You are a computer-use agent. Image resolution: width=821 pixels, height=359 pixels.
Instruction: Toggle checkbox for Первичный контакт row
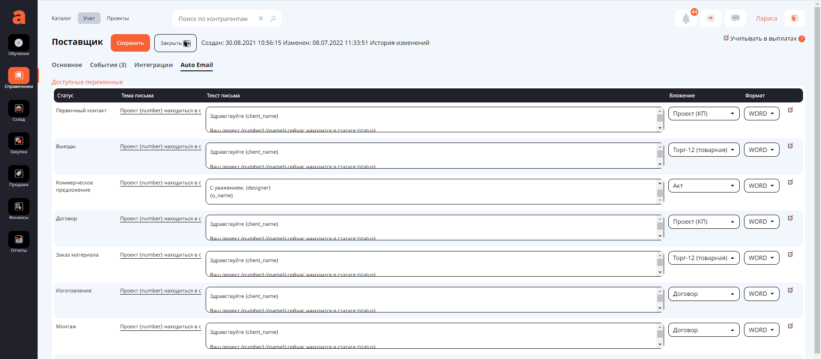(x=790, y=110)
